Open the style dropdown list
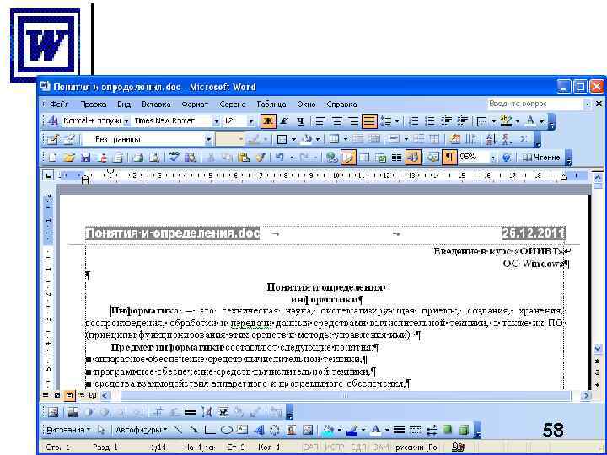 coord(126,121)
